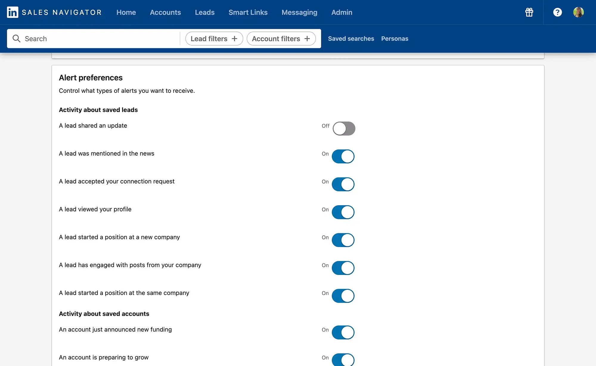Enable the 'A lead shared an update' toggle
The width and height of the screenshot is (596, 366).
click(x=344, y=128)
